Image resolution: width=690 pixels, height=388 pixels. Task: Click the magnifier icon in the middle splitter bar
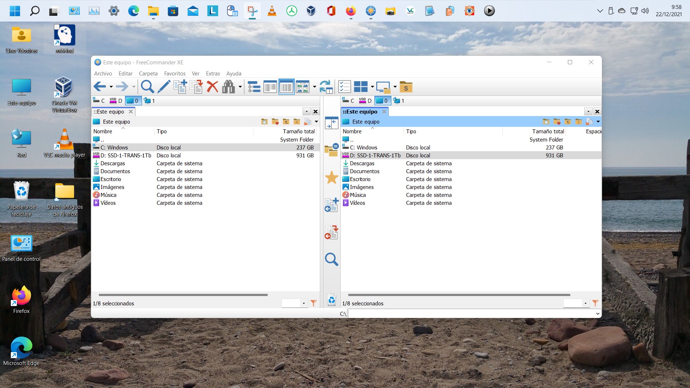[x=331, y=259]
